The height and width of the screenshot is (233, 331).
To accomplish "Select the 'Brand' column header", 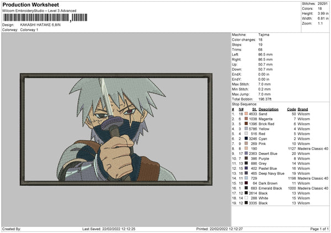I will [x=303, y=109].
